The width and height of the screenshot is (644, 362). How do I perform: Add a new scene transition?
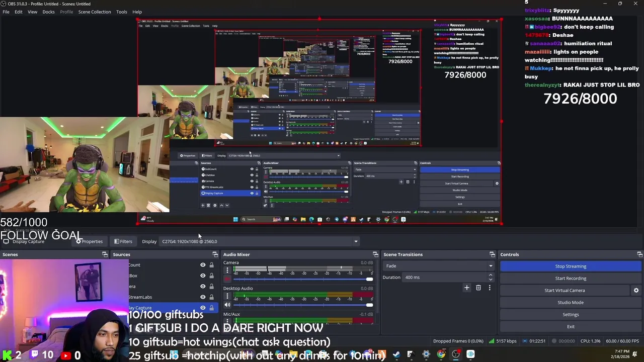[x=466, y=288]
